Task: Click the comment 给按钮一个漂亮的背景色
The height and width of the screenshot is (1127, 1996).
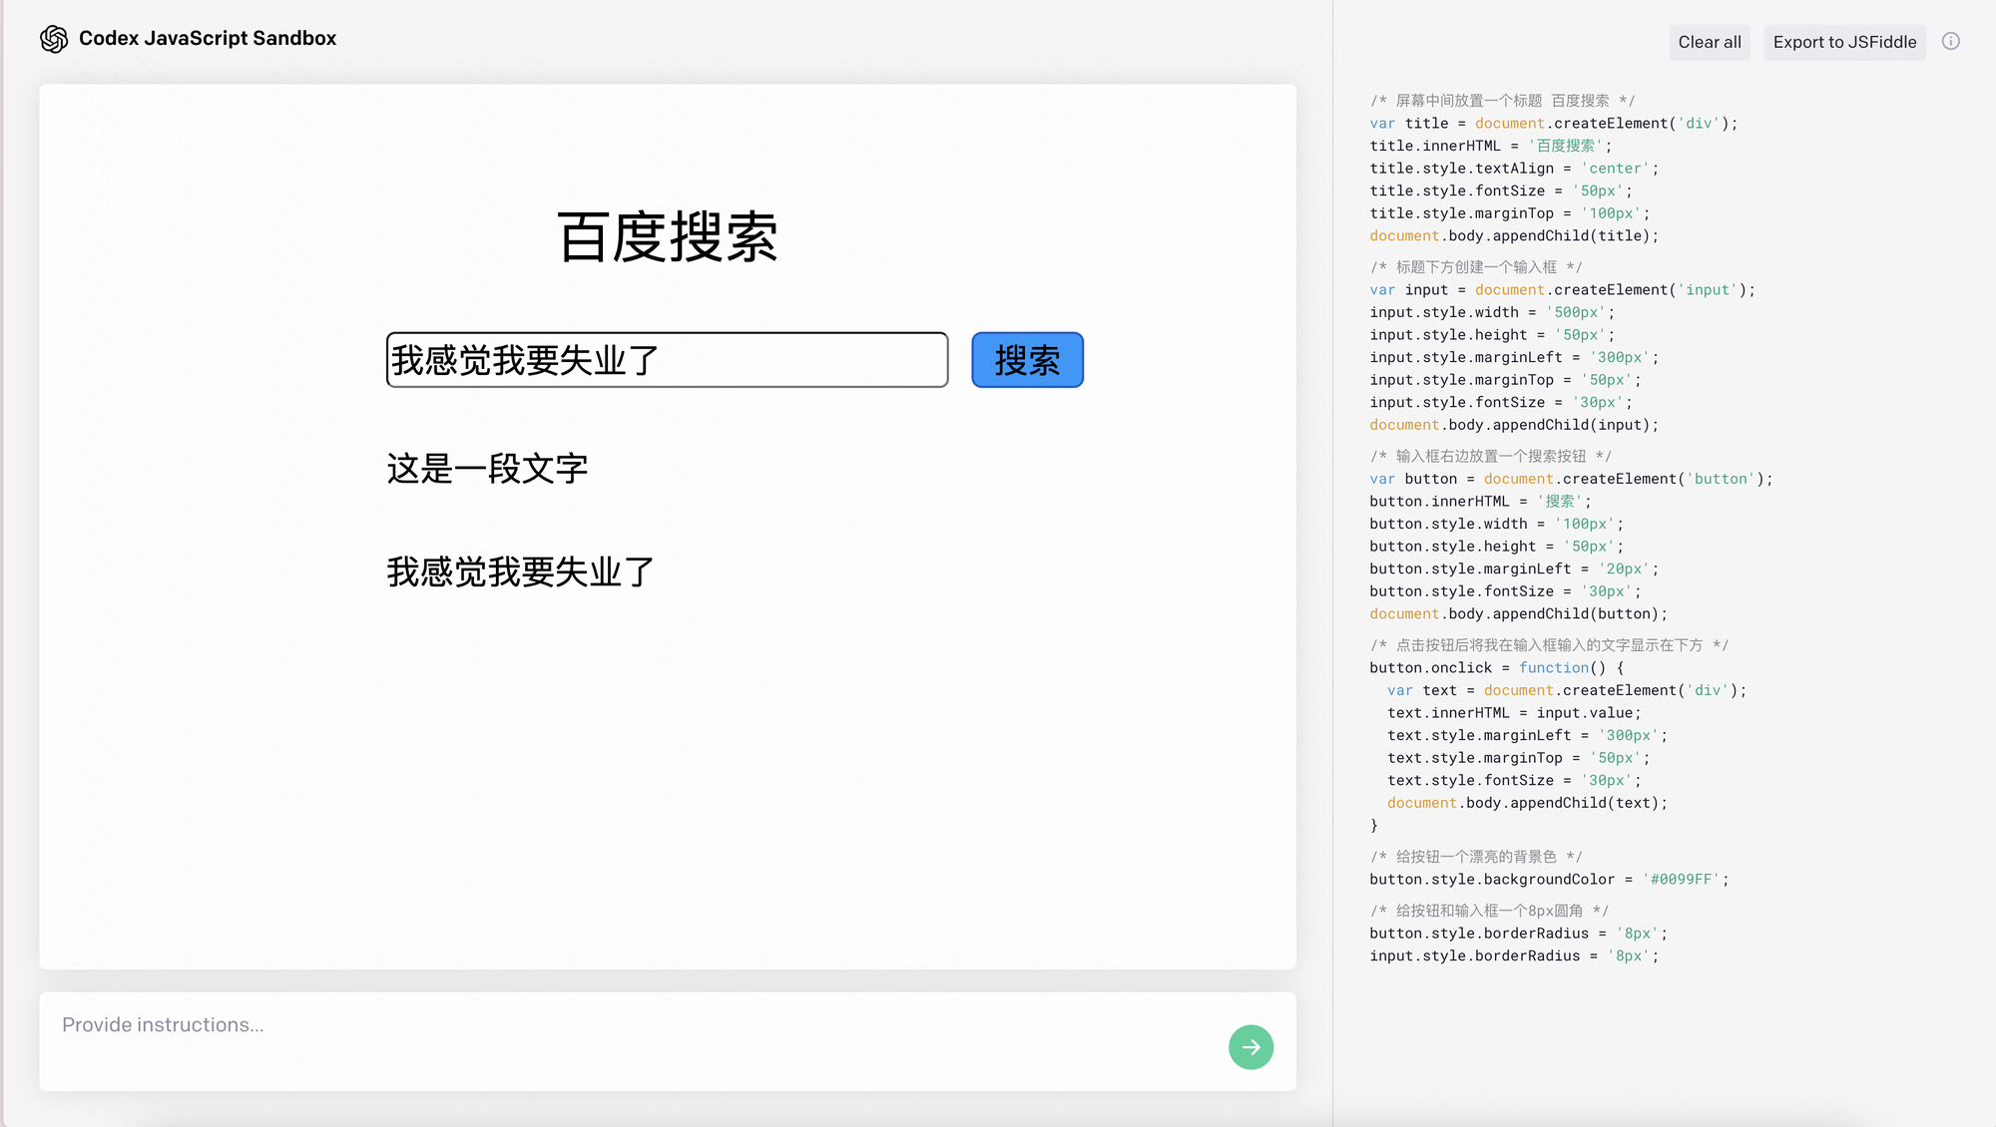Action: coord(1476,857)
